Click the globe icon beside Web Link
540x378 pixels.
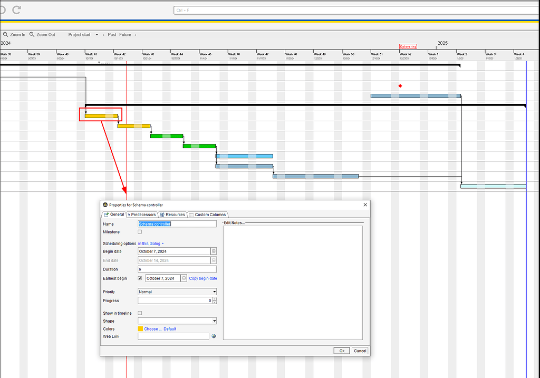(214, 336)
